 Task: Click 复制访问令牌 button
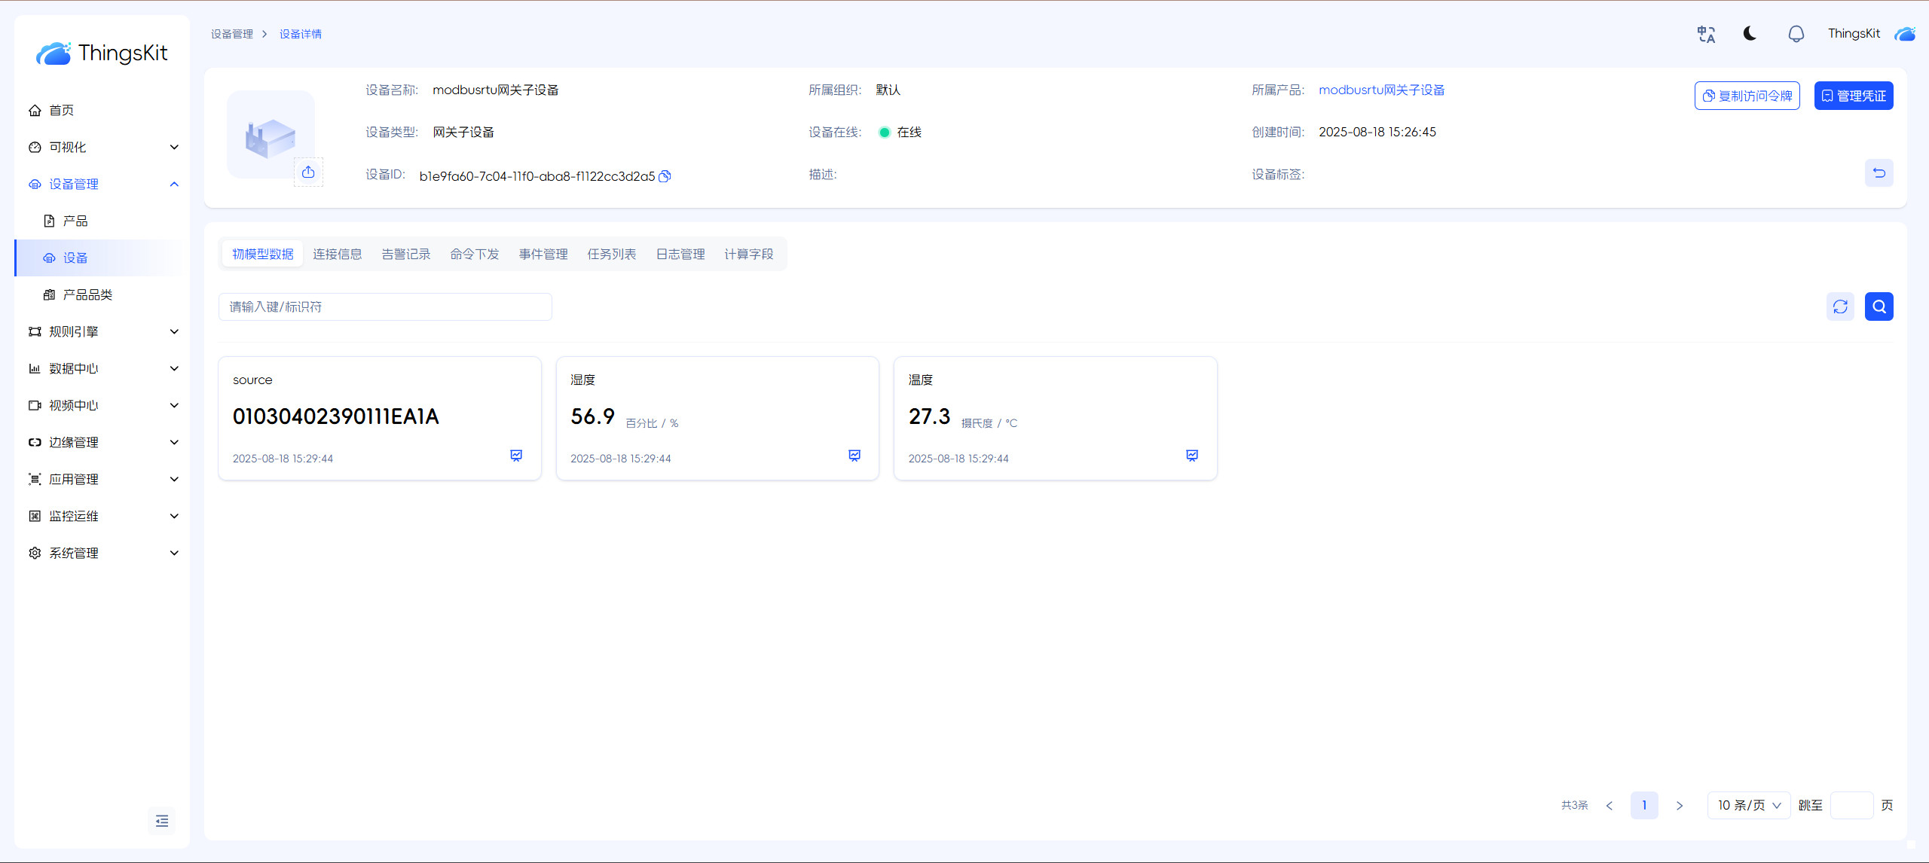tap(1747, 96)
